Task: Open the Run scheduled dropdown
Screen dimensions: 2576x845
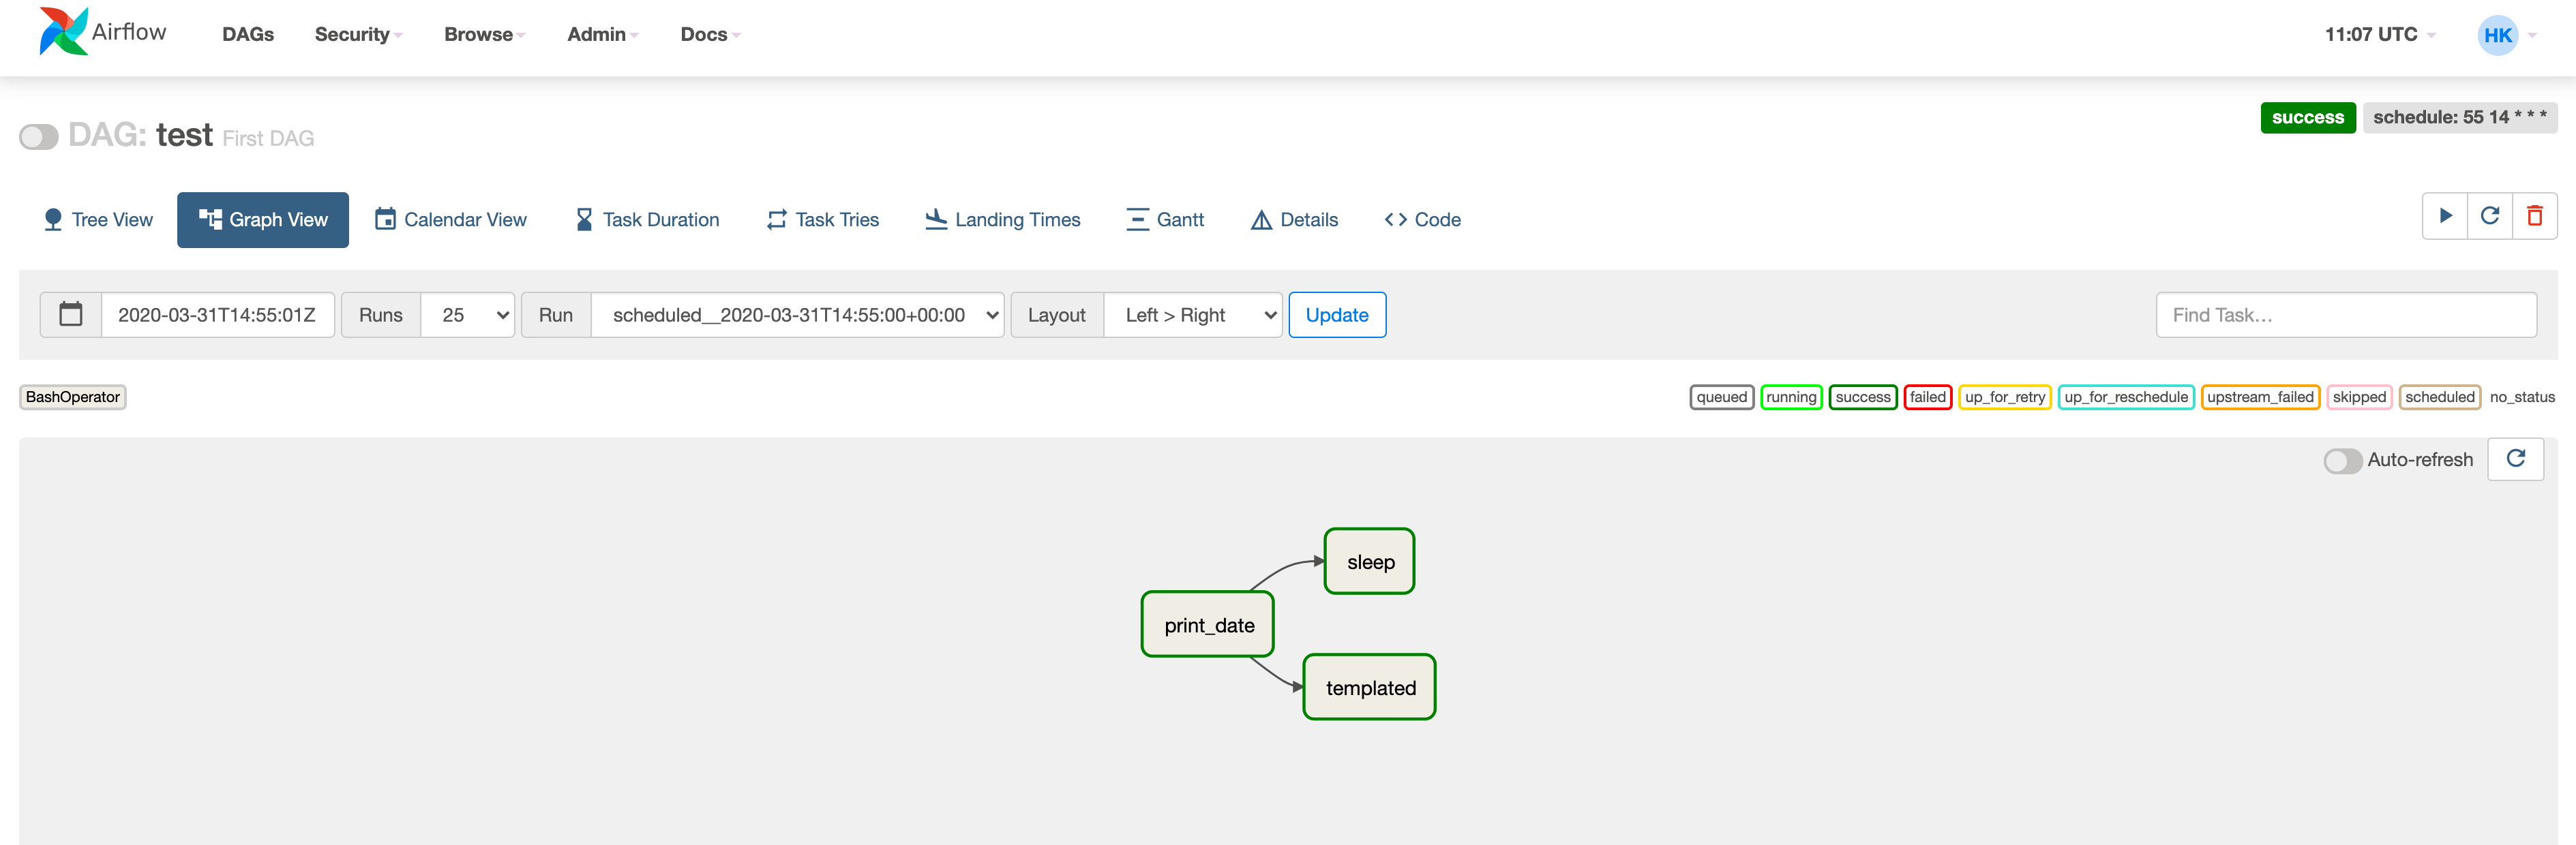Action: tap(798, 313)
